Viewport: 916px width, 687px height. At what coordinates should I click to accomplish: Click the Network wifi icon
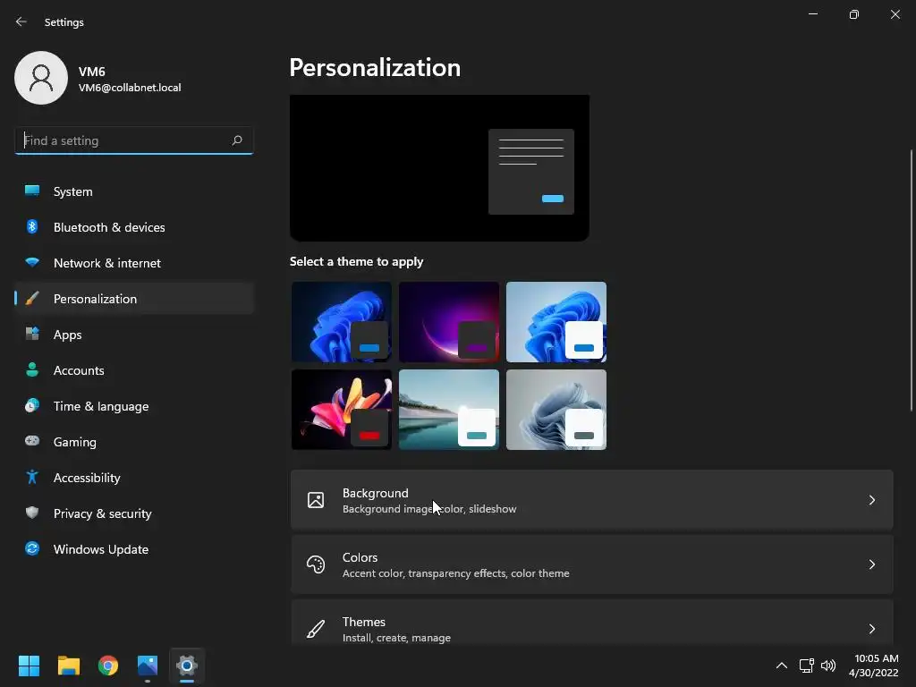click(x=32, y=262)
